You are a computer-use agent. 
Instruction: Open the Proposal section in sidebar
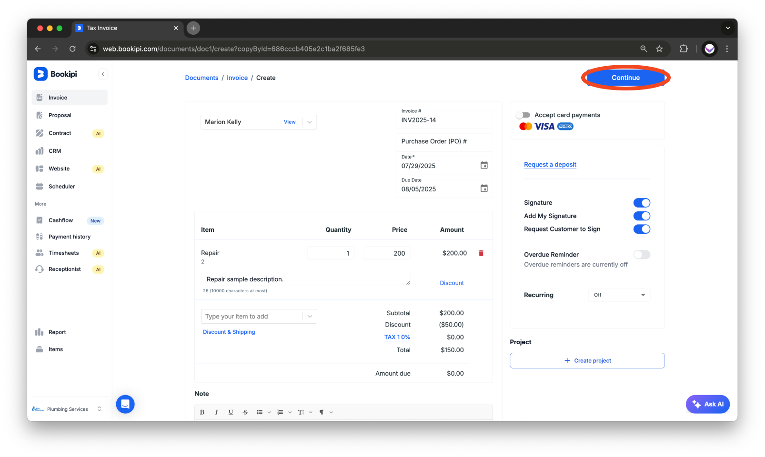[x=60, y=115]
